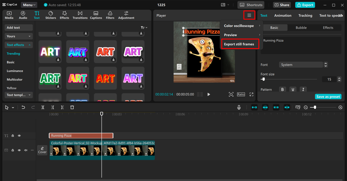The width and height of the screenshot is (347, 181).
Task: Click the crop/scan frame icon in player
Action: point(231,94)
